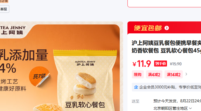This screenshot has width=201, height=111.
Task: Click the 送至 delivery label
Action: point(135,101)
